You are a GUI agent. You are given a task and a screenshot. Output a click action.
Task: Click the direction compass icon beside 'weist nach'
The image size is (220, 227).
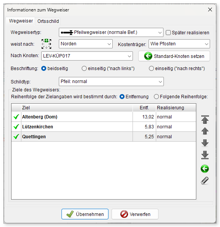click(46, 44)
